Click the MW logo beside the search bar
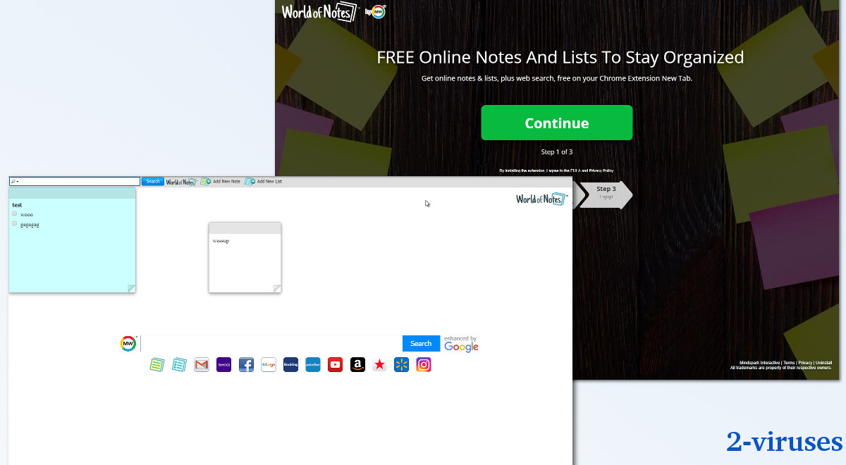The height and width of the screenshot is (465, 846). point(128,343)
